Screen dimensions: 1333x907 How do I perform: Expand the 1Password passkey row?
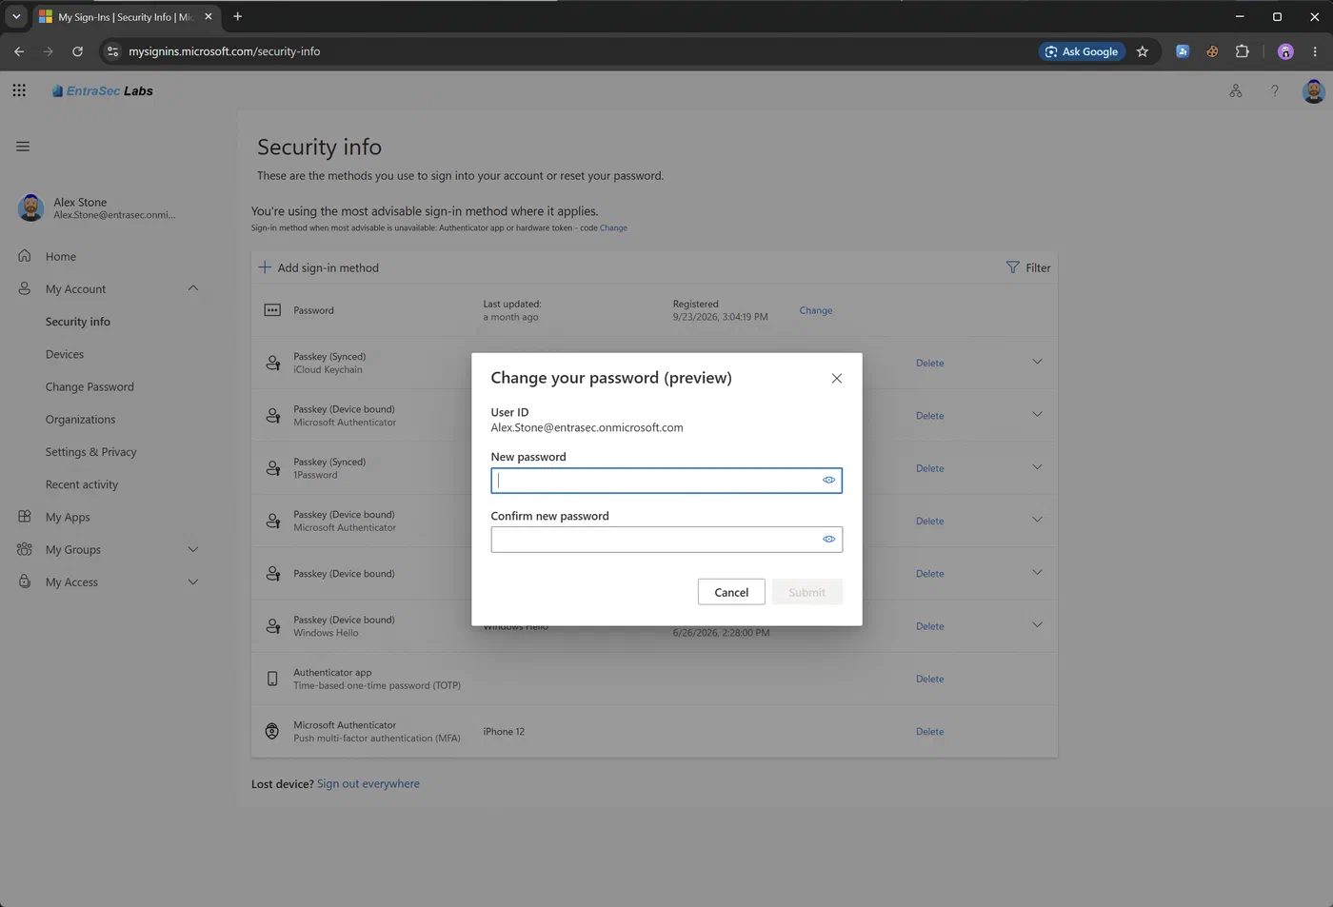(x=1037, y=467)
